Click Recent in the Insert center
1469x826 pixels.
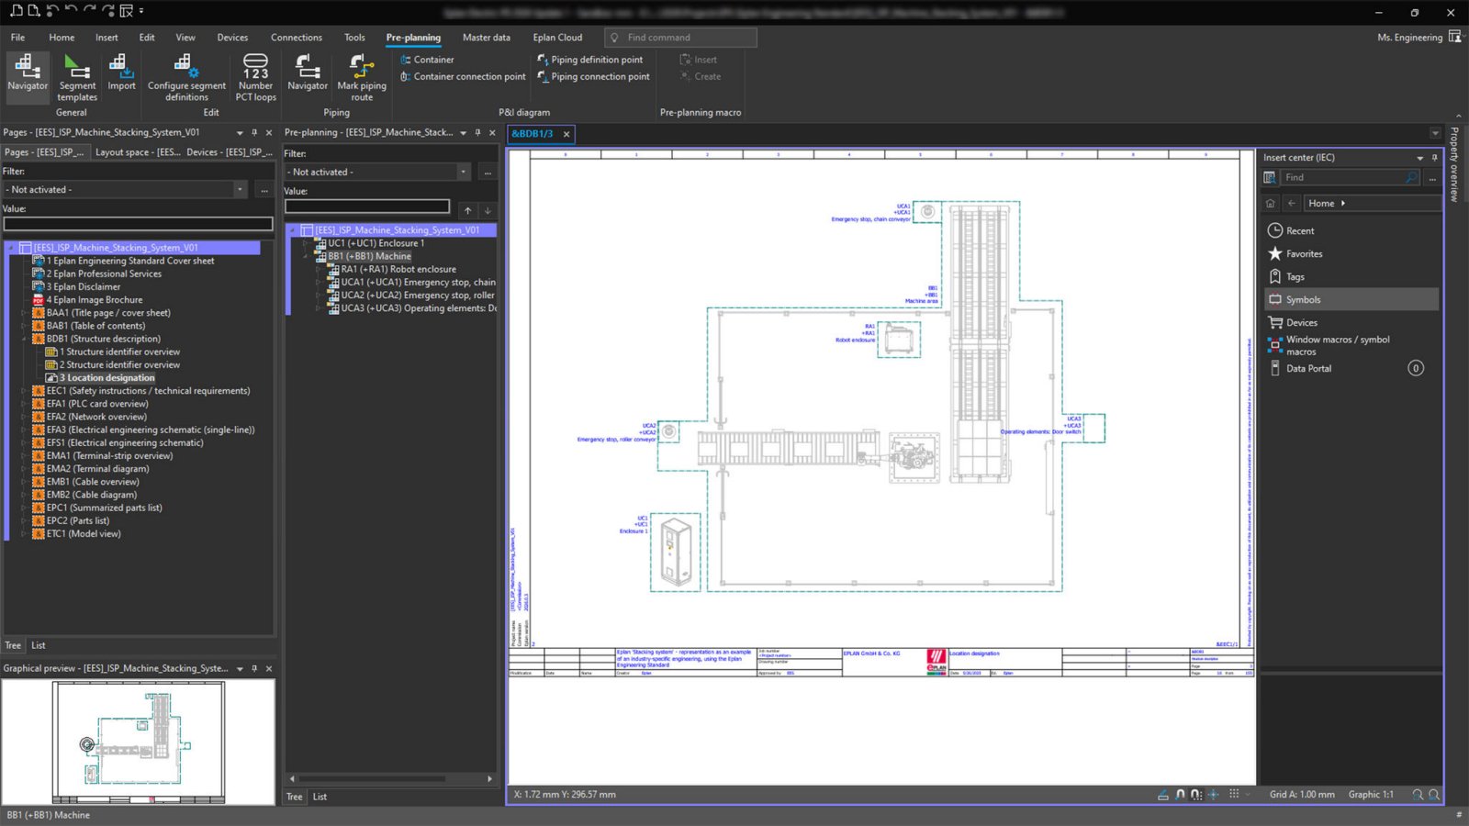[x=1301, y=230]
